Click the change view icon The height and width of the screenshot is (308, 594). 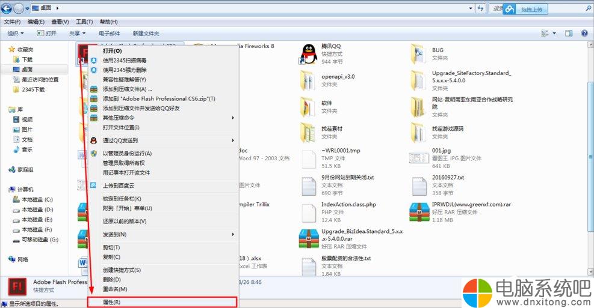pos(545,33)
